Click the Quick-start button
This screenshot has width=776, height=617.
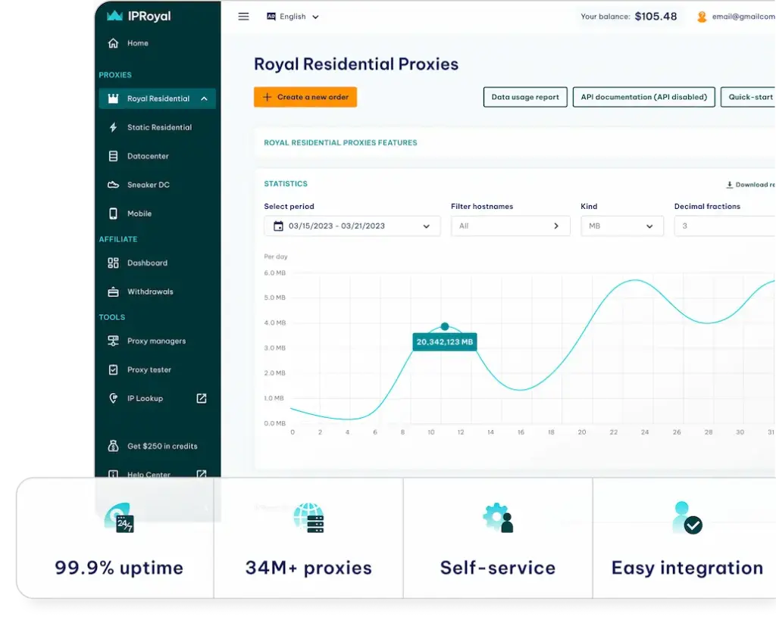click(x=748, y=97)
